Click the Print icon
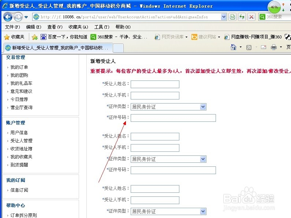Image resolution: width=291 pixels, height=218 pixels. tap(274, 47)
